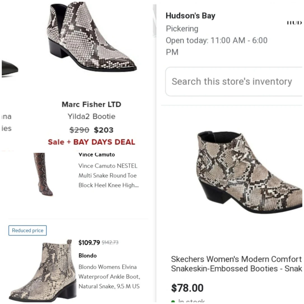Image resolution: width=304 pixels, height=304 pixels.
Task: Open the Pickering store location
Action: click(x=182, y=29)
